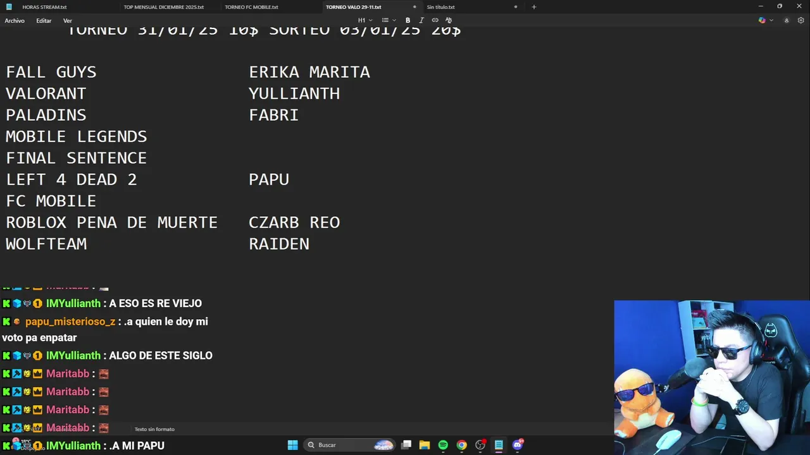Add a new Notepad tab
This screenshot has width=810, height=455.
[x=533, y=7]
